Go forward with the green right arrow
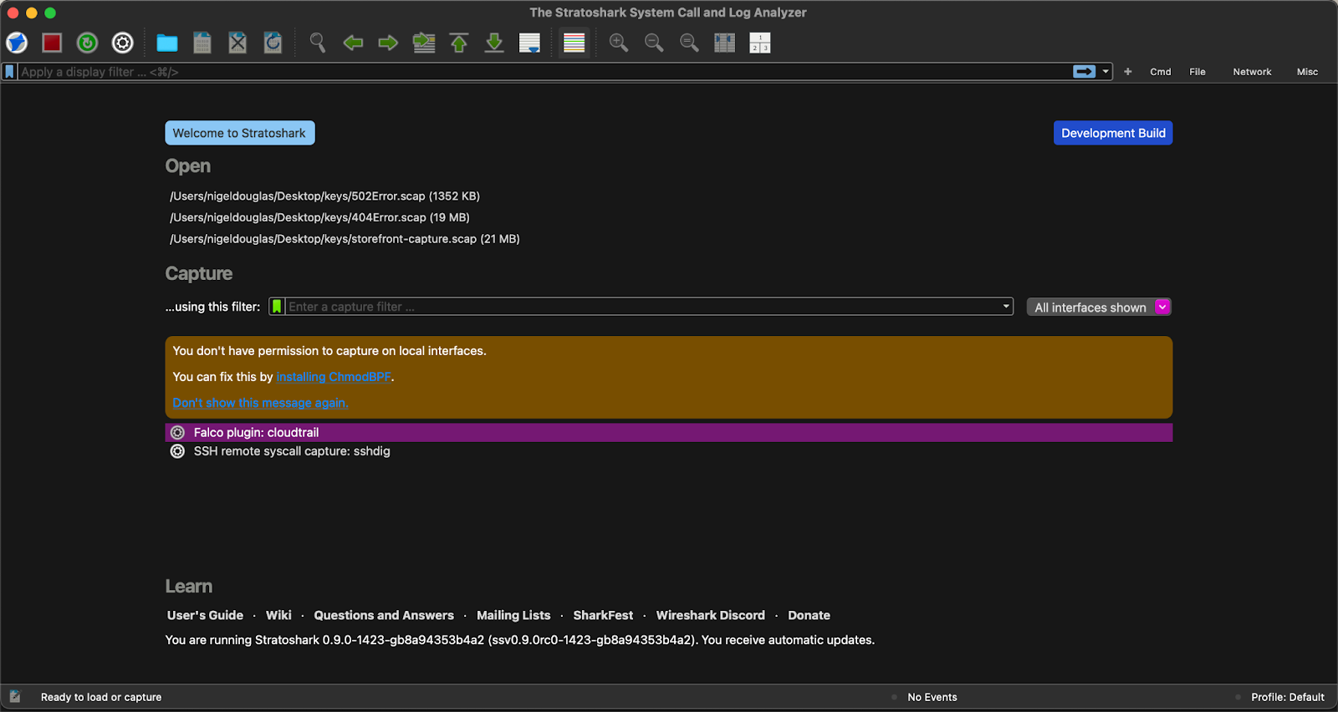Viewport: 1338px width, 712px height. click(388, 43)
